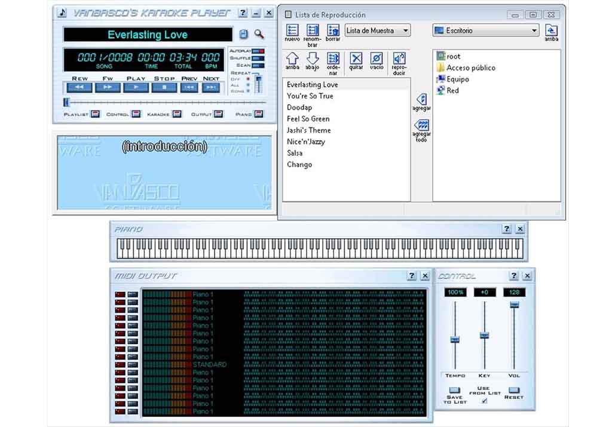The width and height of the screenshot is (612, 427).
Task: Toggle the Control window button
Action: (x=136, y=114)
